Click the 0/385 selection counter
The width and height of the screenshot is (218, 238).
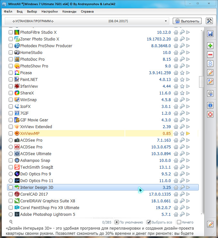(107, 222)
